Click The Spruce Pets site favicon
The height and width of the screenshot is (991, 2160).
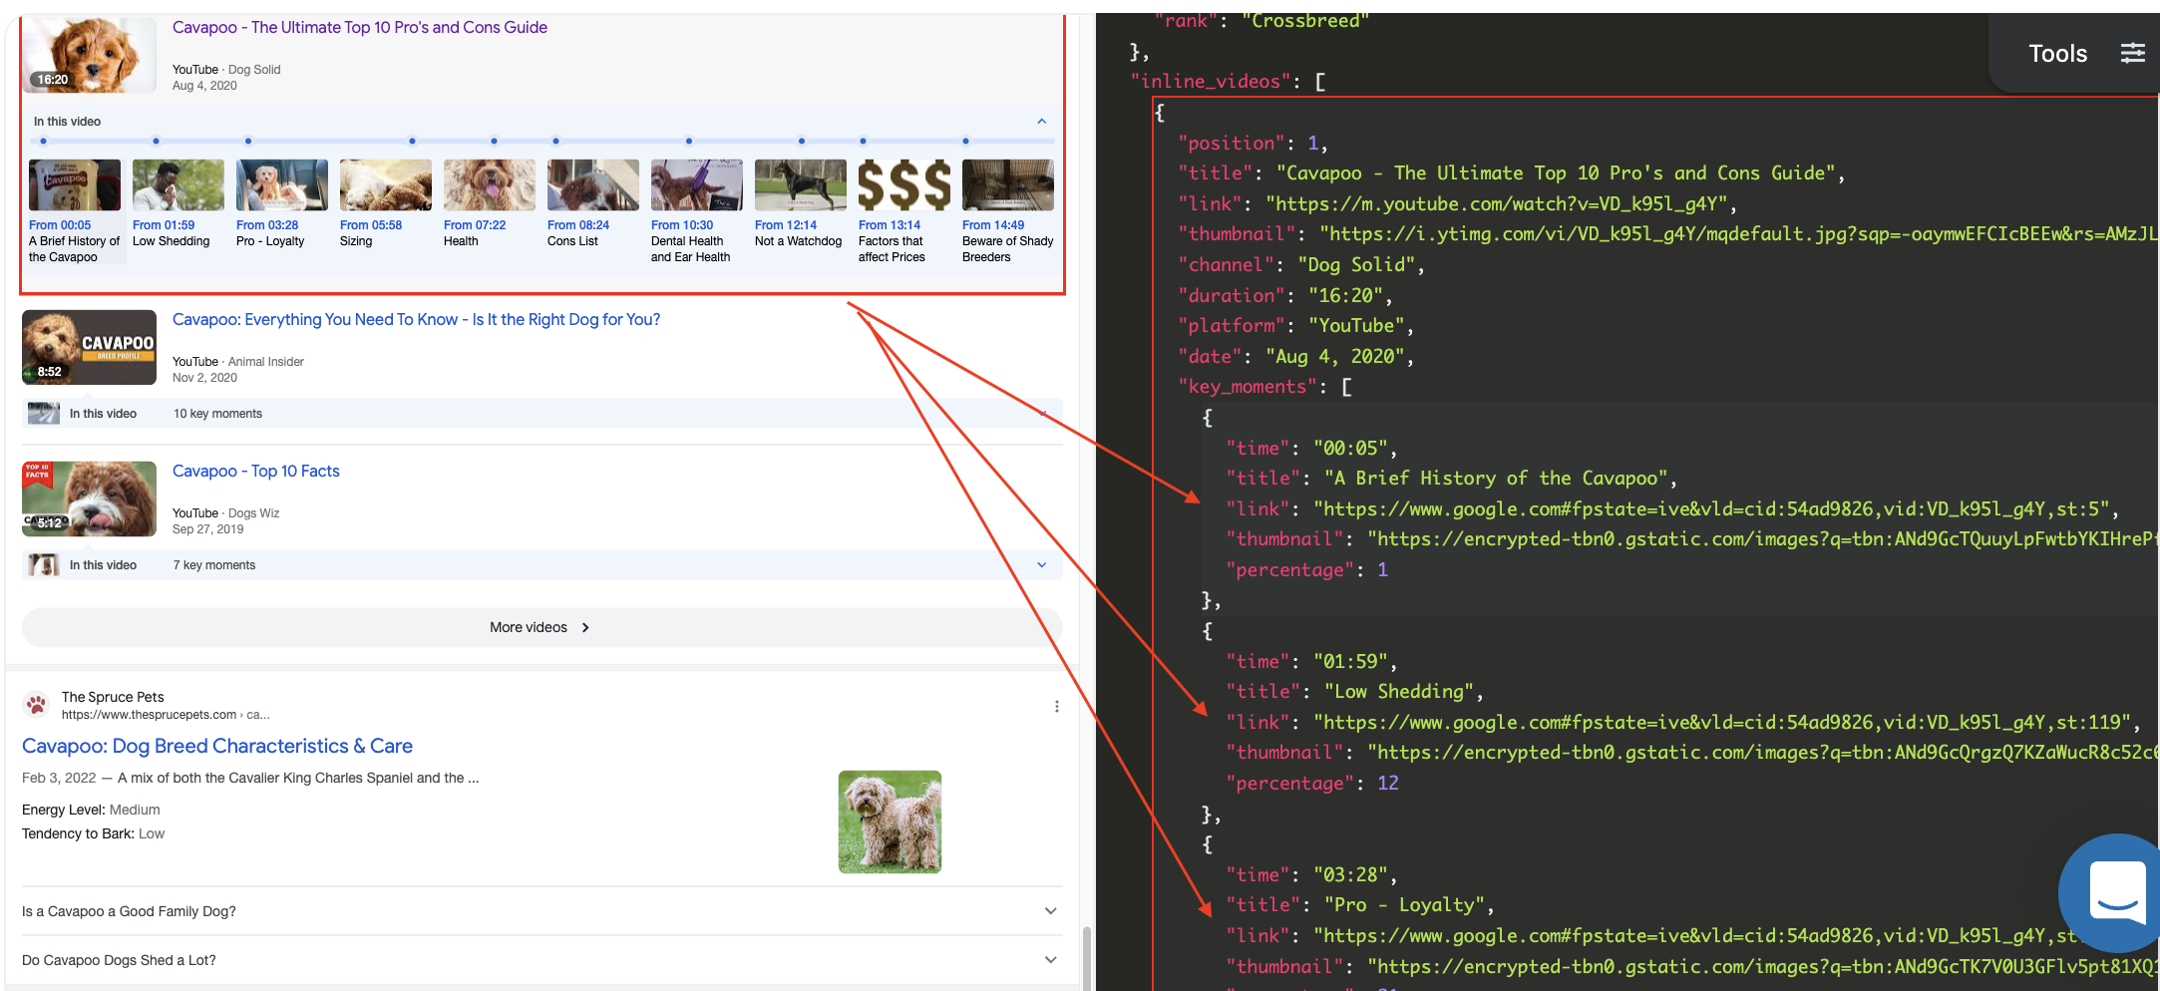point(37,704)
